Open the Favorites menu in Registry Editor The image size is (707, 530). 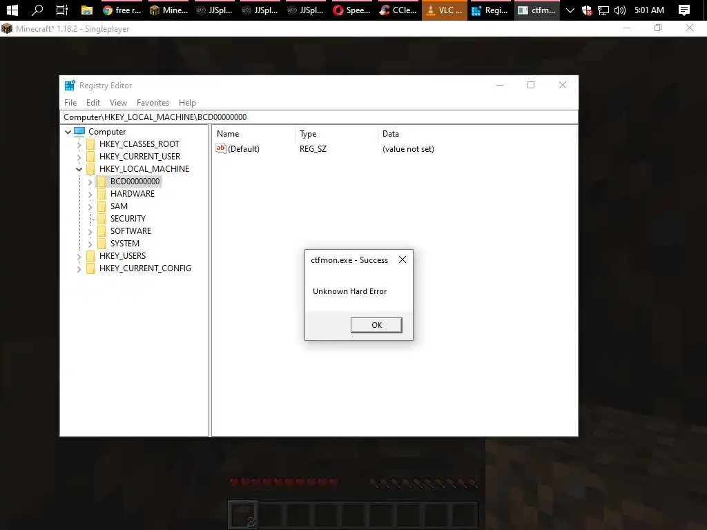click(x=153, y=103)
